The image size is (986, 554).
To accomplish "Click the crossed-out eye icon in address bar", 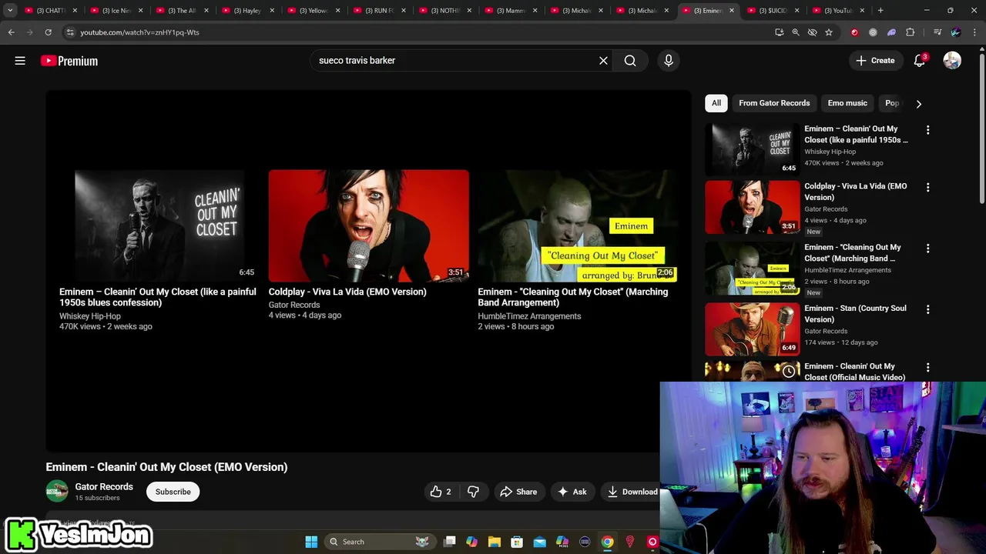I will [812, 32].
